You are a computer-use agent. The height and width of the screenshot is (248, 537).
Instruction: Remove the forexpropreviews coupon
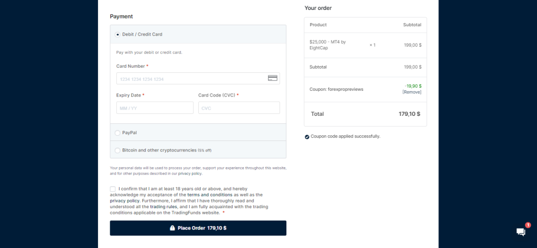pyautogui.click(x=412, y=92)
